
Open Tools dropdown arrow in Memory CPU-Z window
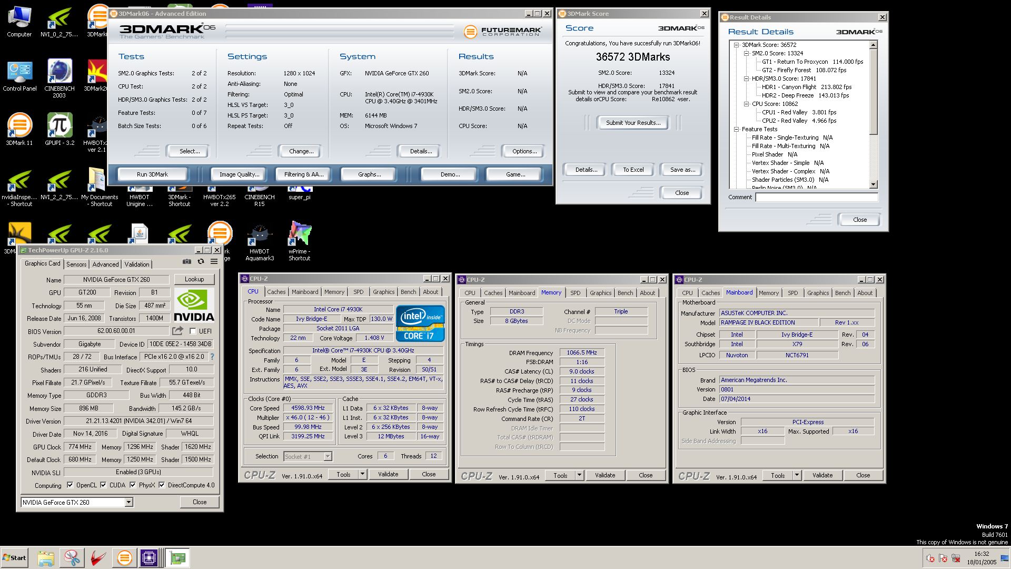579,475
